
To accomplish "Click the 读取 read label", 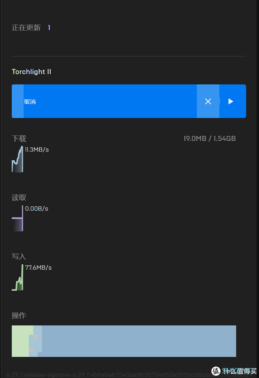I will [19, 198].
